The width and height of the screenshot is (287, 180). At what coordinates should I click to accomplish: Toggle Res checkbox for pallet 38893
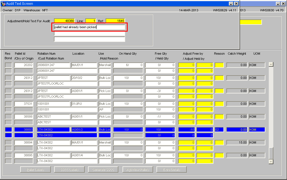pos(9,130)
